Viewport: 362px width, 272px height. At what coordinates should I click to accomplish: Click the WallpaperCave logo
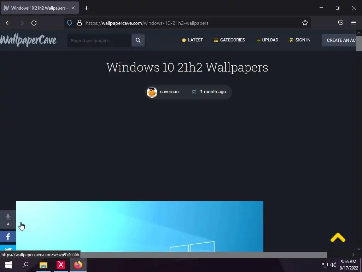(28, 40)
